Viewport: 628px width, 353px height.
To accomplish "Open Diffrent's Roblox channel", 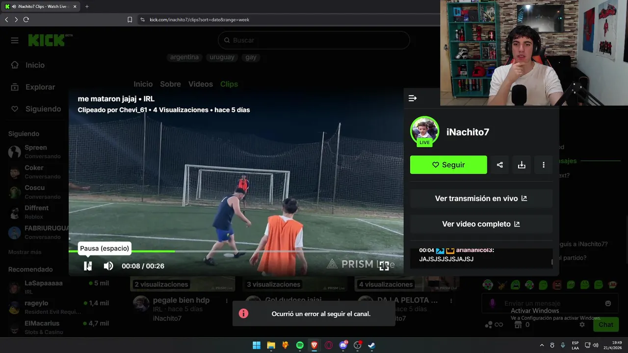I will point(37,212).
